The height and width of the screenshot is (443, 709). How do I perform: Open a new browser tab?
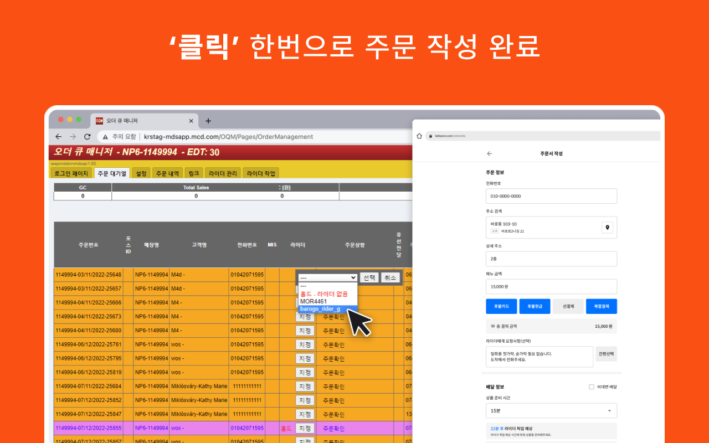point(208,121)
